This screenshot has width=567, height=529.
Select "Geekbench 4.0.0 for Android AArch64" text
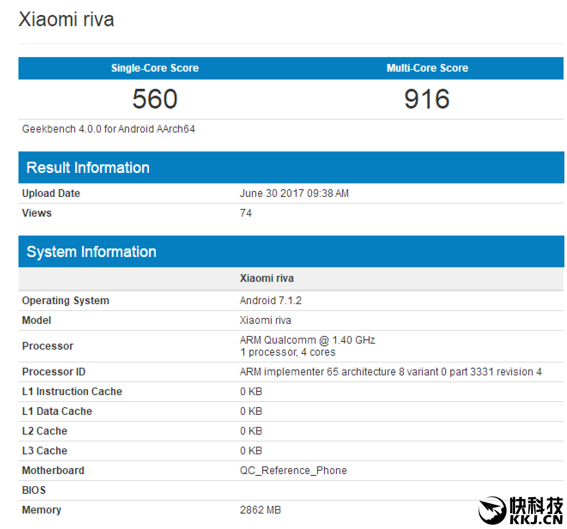tap(109, 129)
